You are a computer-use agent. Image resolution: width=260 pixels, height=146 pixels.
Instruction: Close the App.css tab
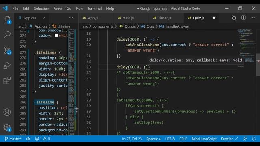click(x=44, y=18)
